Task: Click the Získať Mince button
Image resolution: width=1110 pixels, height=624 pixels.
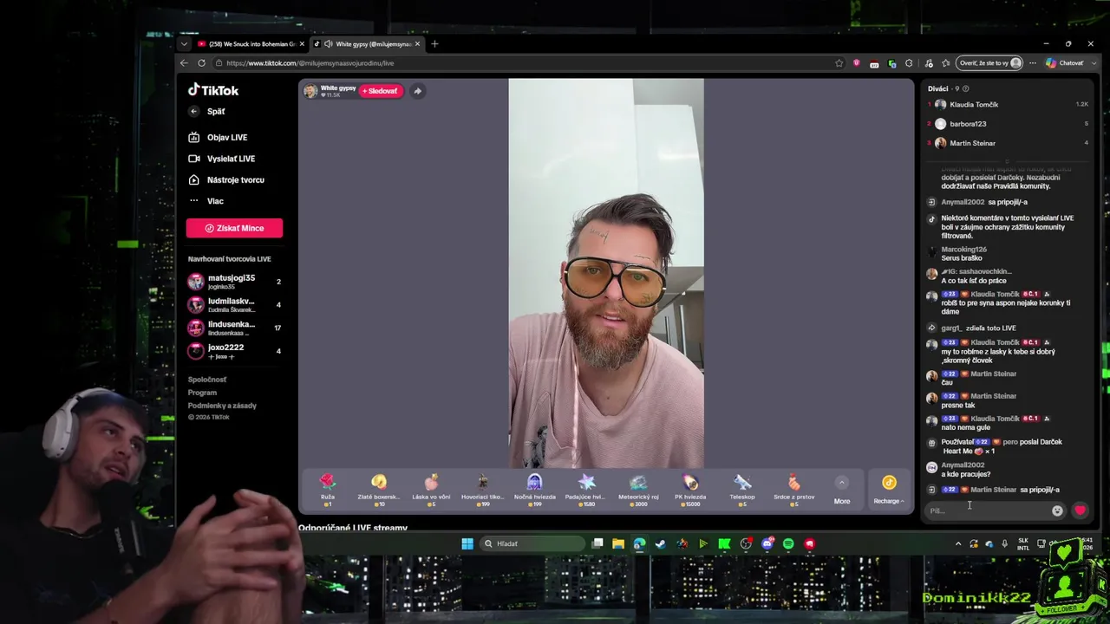Action: 234,228
